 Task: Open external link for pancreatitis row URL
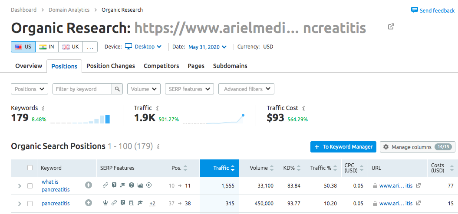click(x=418, y=203)
